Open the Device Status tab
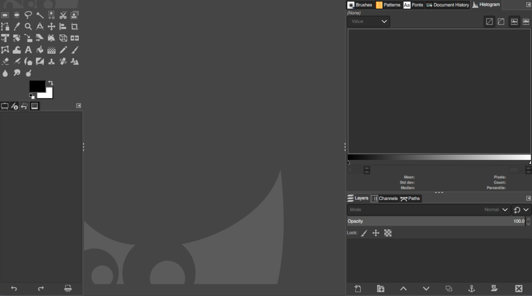 pos(15,106)
